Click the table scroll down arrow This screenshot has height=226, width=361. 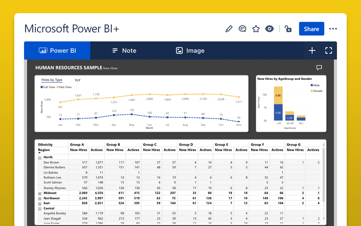(x=323, y=218)
